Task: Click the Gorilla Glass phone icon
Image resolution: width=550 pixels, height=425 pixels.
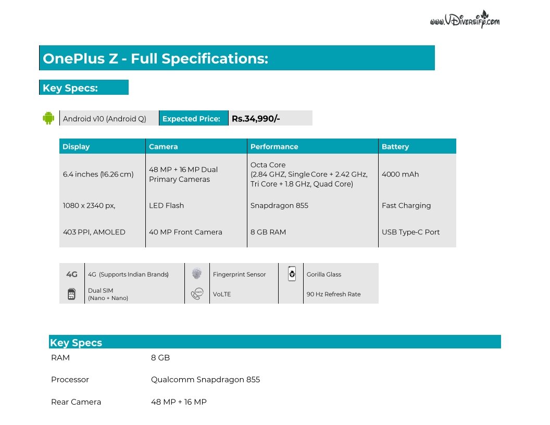Action: point(292,273)
